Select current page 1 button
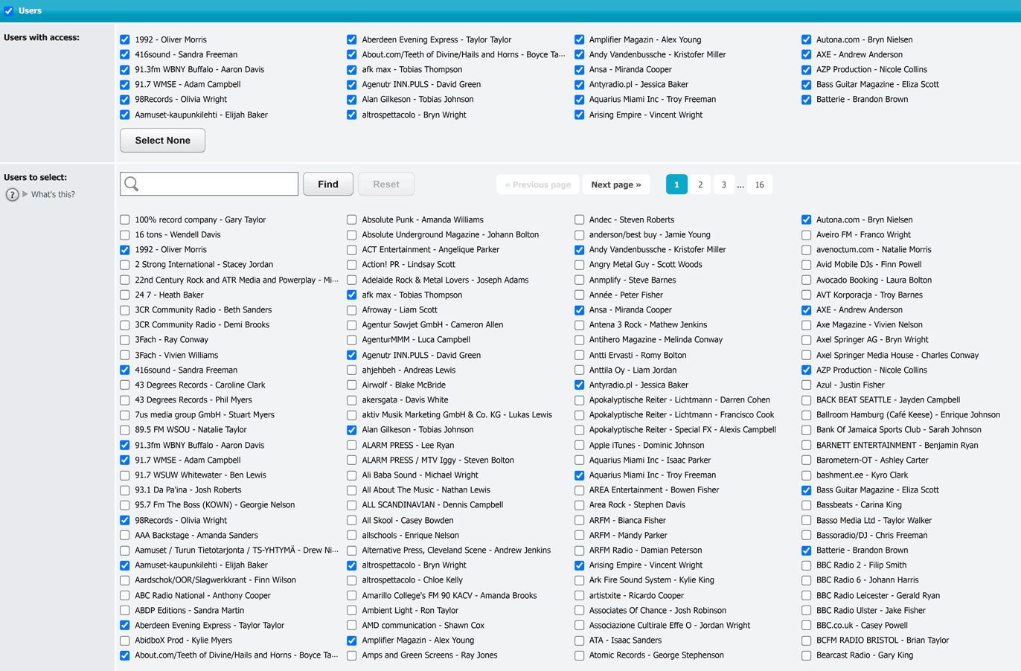This screenshot has width=1021, height=671. [676, 184]
